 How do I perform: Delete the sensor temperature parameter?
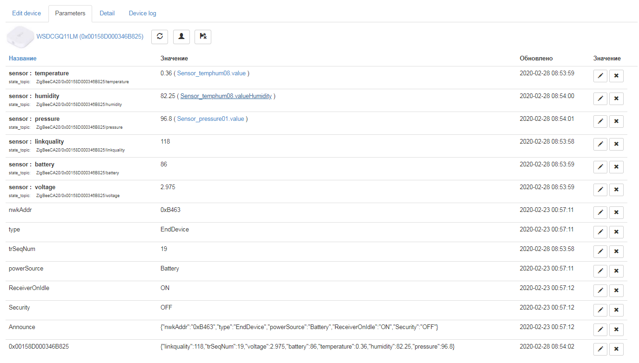point(616,76)
